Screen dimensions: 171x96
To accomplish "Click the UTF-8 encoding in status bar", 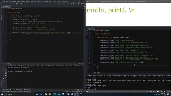I will click(74, 91).
